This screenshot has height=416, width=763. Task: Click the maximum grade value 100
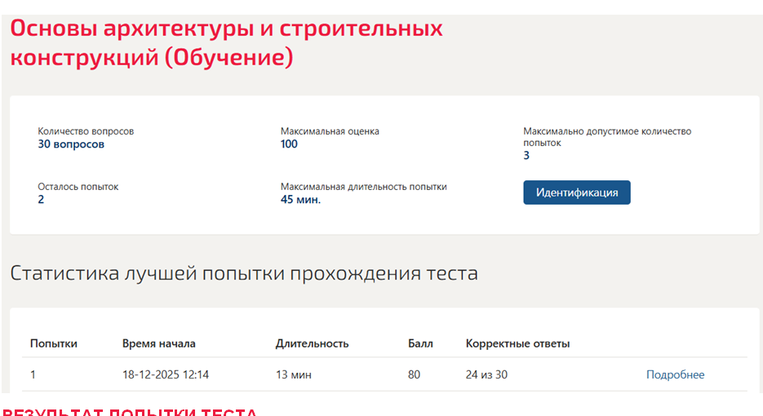tap(289, 144)
